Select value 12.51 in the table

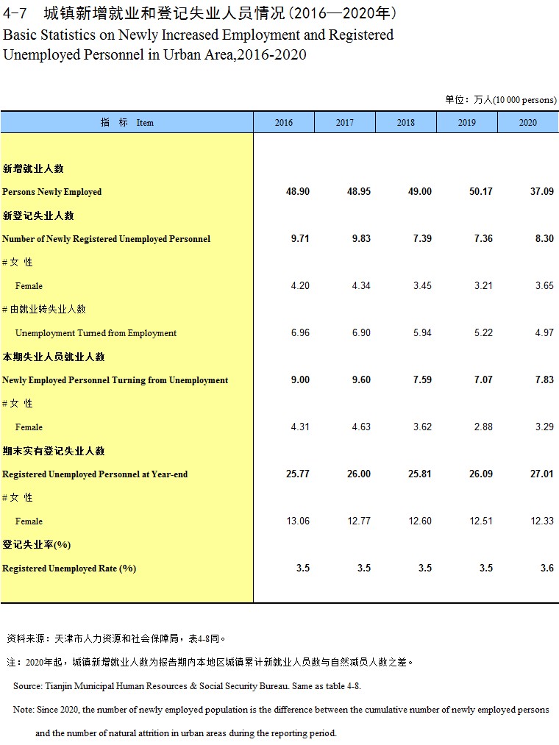coord(481,521)
